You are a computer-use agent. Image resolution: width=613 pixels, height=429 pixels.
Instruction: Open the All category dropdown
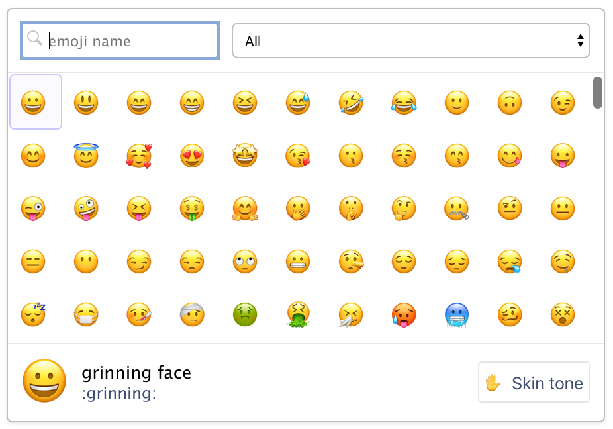tap(410, 41)
